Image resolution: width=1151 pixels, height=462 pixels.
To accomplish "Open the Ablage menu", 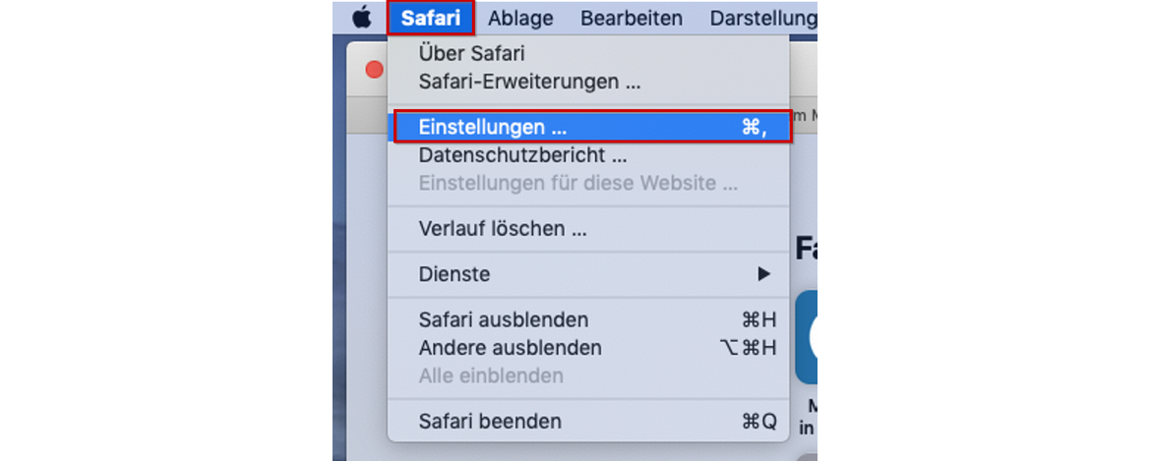I will pos(520,18).
